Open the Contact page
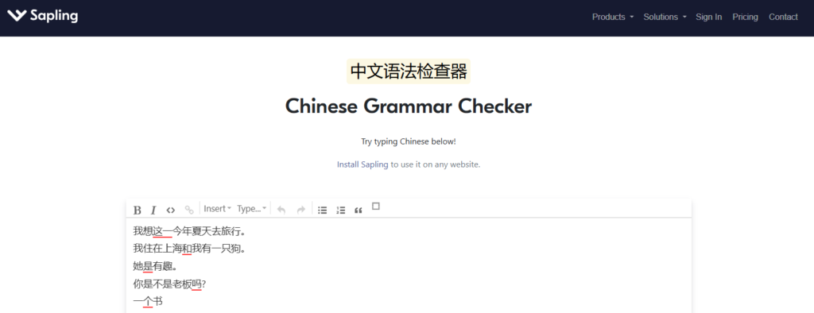Image resolution: width=814 pixels, height=313 pixels. (x=783, y=17)
